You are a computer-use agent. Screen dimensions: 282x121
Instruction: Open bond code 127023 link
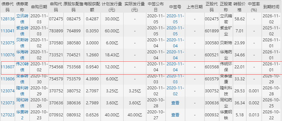(8, 115)
